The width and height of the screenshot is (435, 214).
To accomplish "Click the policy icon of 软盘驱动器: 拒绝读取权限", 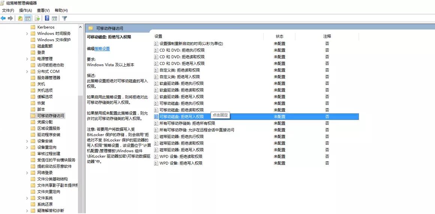I will click(156, 90).
